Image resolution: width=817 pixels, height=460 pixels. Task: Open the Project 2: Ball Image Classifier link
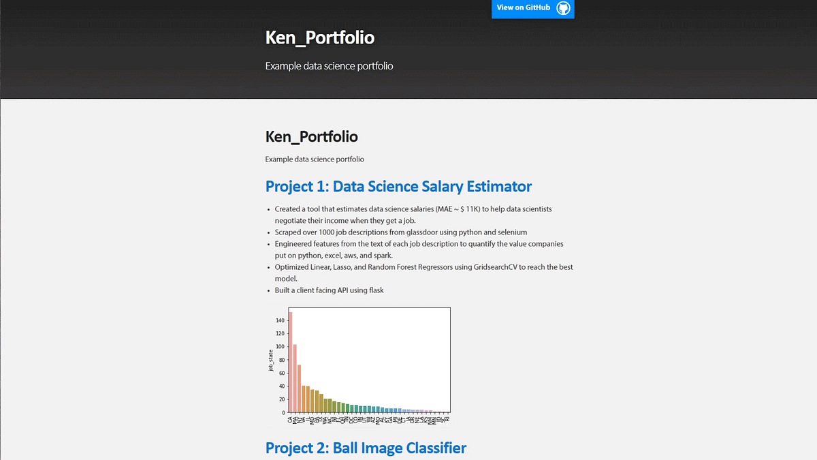click(x=366, y=448)
